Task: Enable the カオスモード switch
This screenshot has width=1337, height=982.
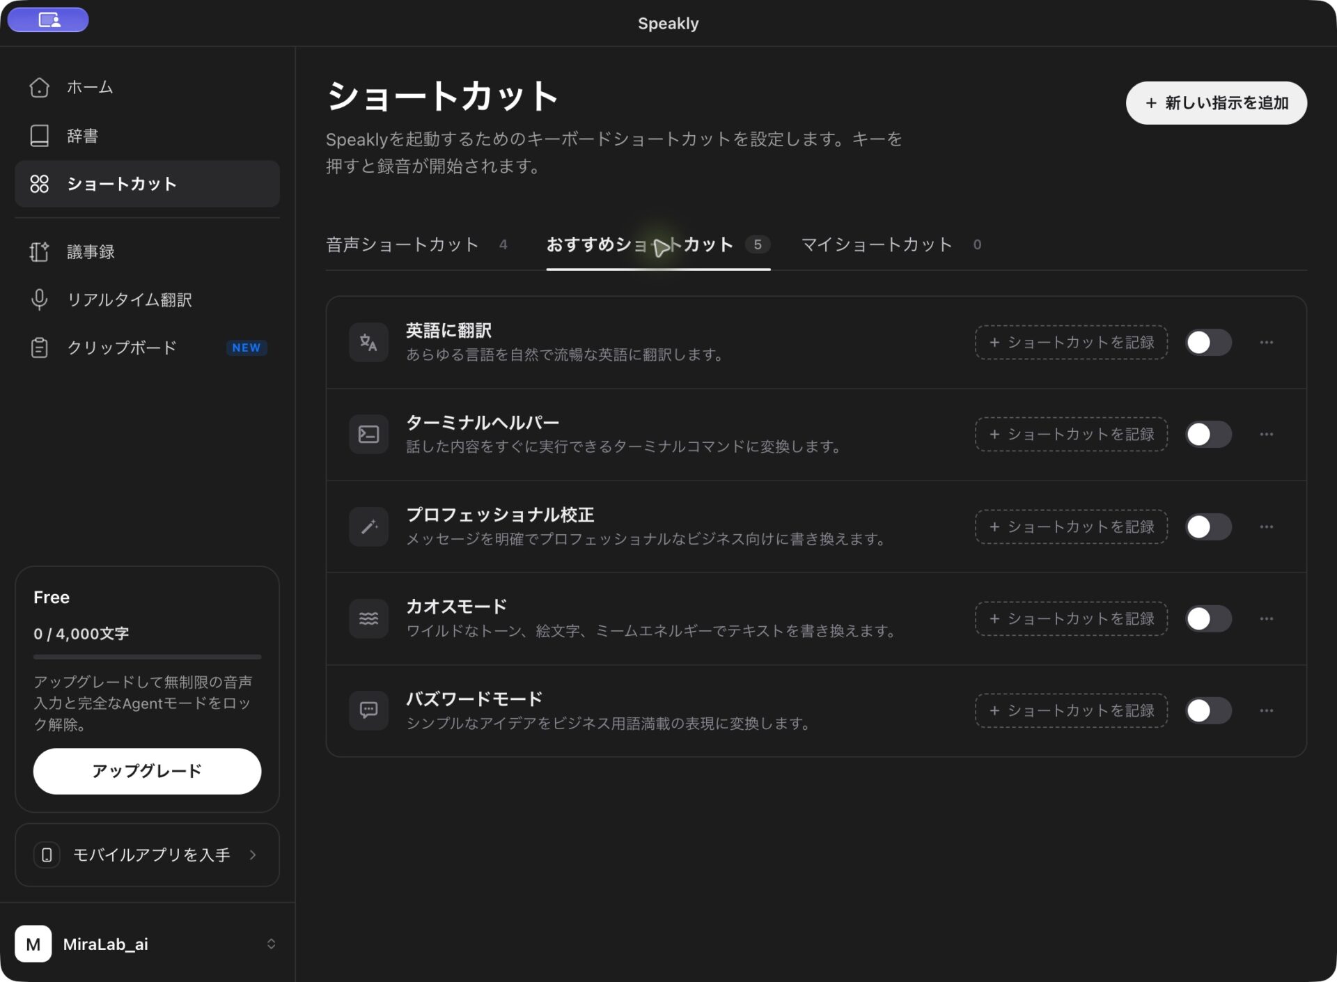Action: click(1209, 618)
